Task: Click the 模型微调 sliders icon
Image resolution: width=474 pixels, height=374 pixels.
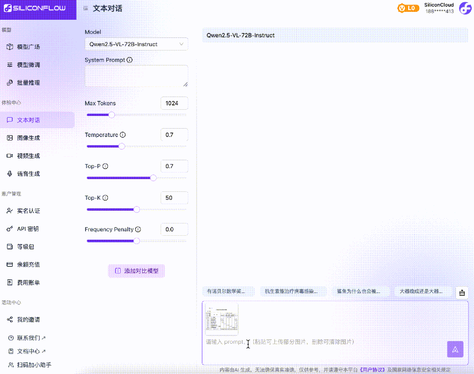Action: coord(10,65)
